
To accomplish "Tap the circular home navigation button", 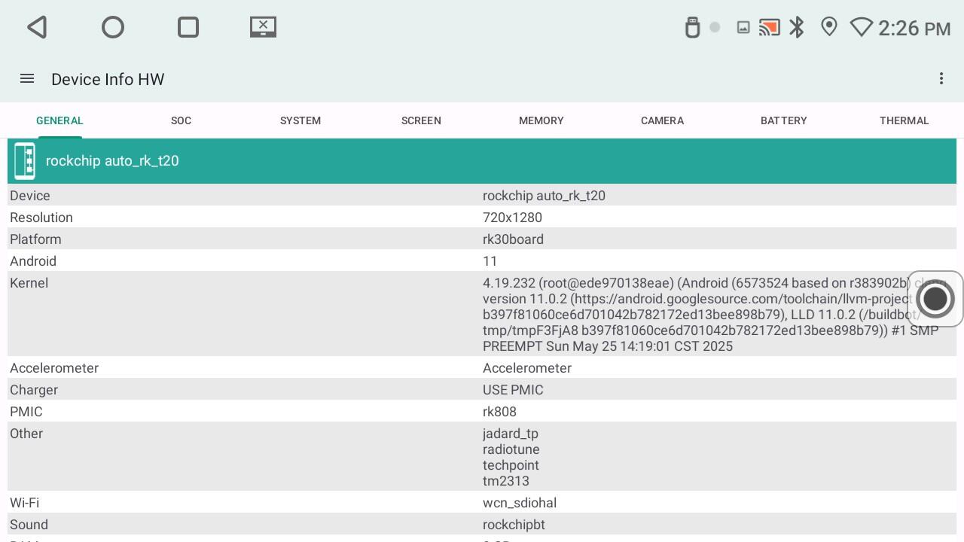I will click(x=113, y=28).
